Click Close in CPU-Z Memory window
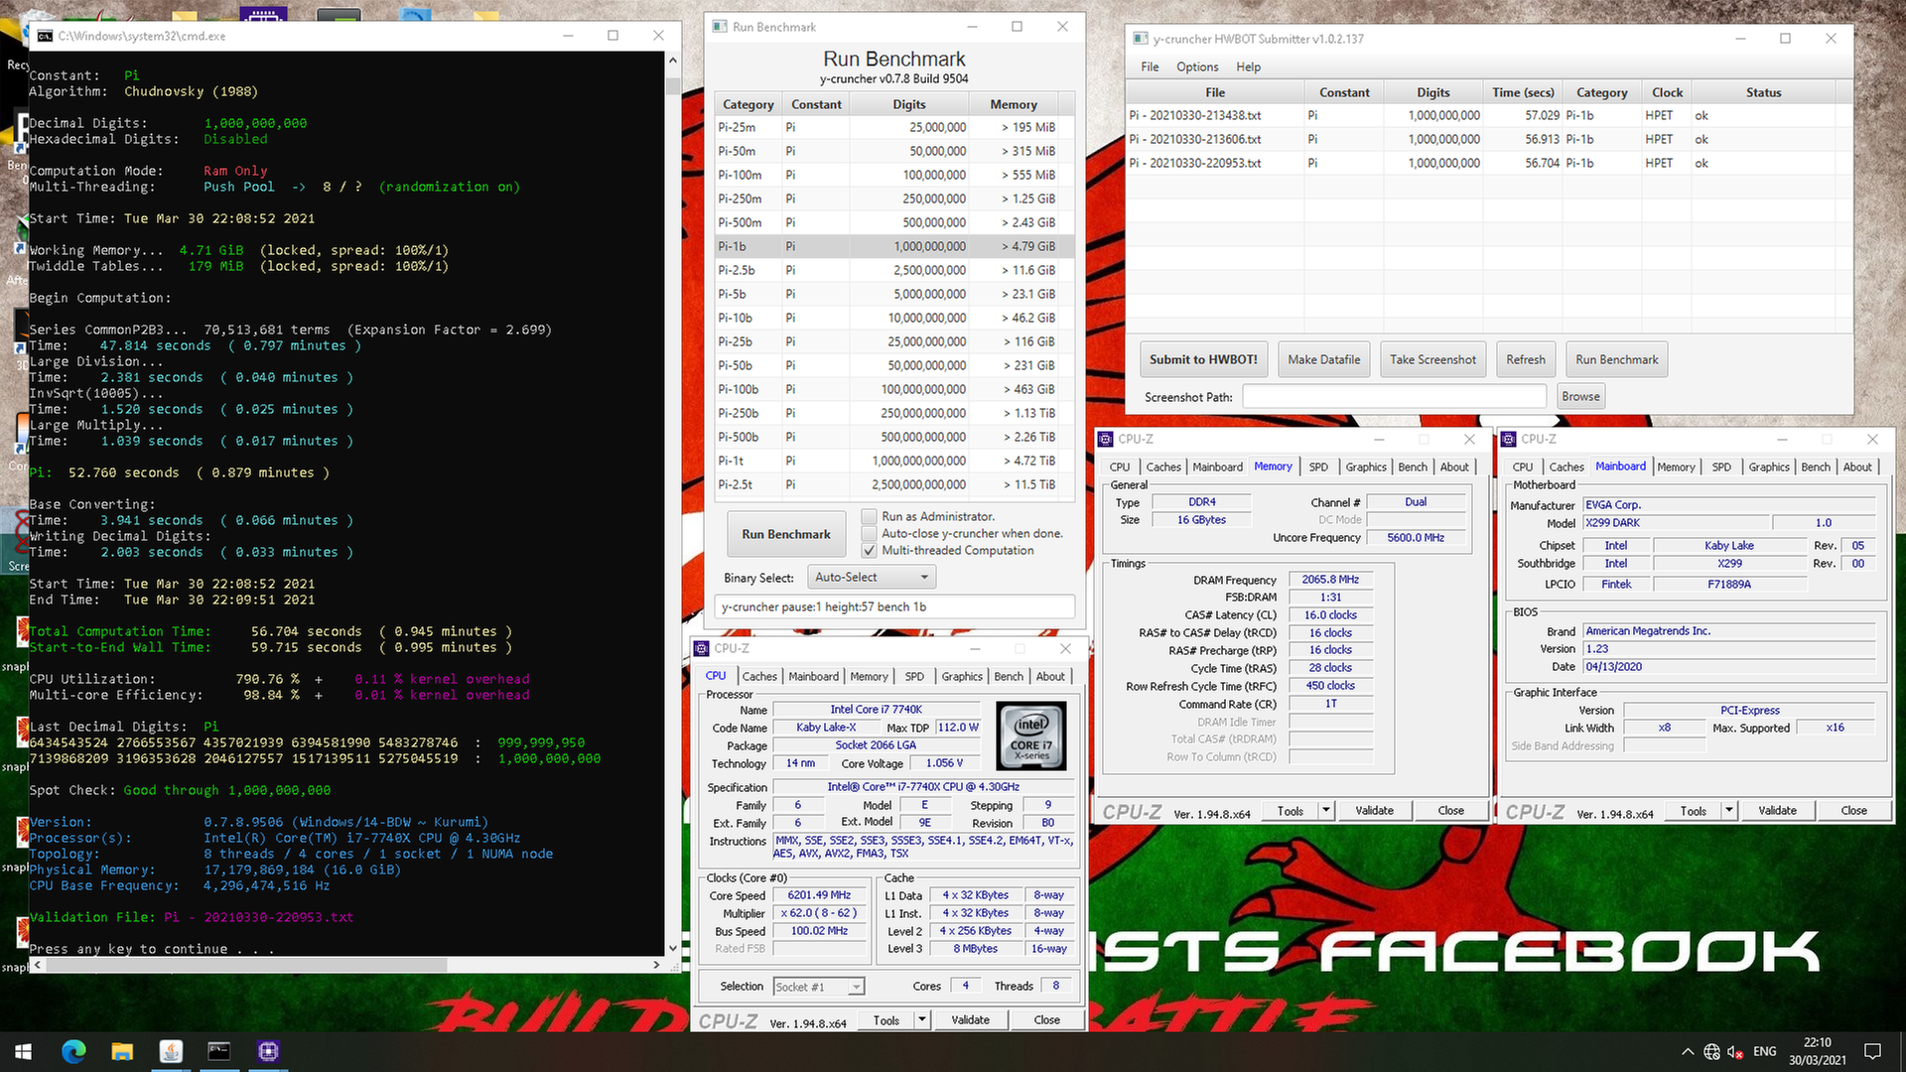The width and height of the screenshot is (1906, 1072). (x=1450, y=811)
